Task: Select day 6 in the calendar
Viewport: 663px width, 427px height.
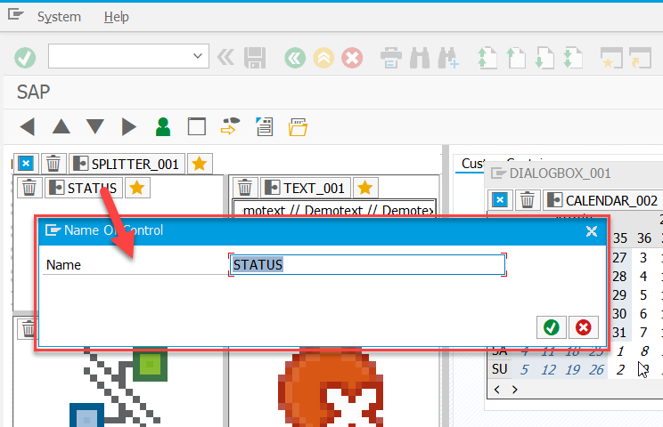Action: click(x=643, y=313)
